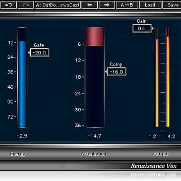Select the Gate value field -20.0
This screenshot has height=181, width=181.
39,52
